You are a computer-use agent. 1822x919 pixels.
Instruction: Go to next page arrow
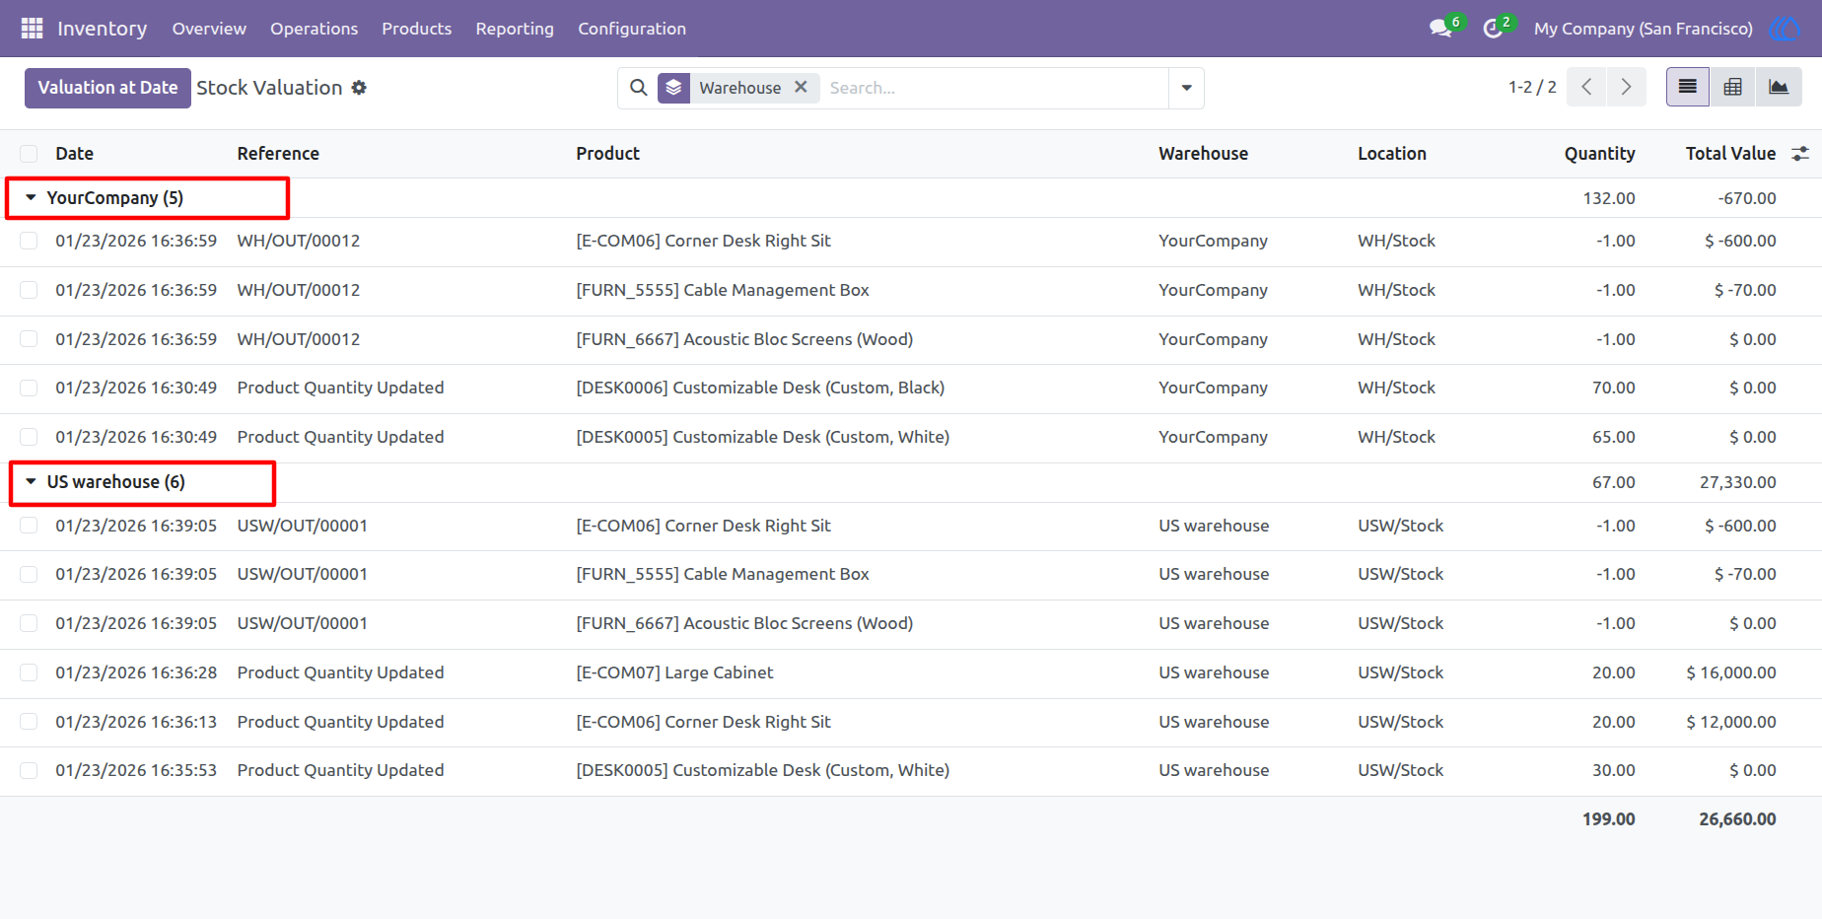pyautogui.click(x=1626, y=88)
